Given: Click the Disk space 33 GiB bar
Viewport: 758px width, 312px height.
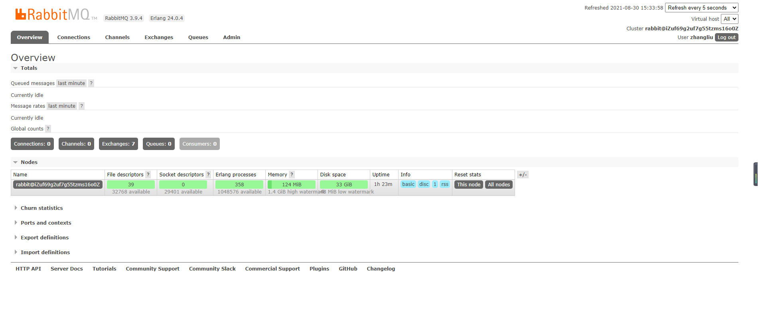Looking at the screenshot, I should tap(344, 184).
